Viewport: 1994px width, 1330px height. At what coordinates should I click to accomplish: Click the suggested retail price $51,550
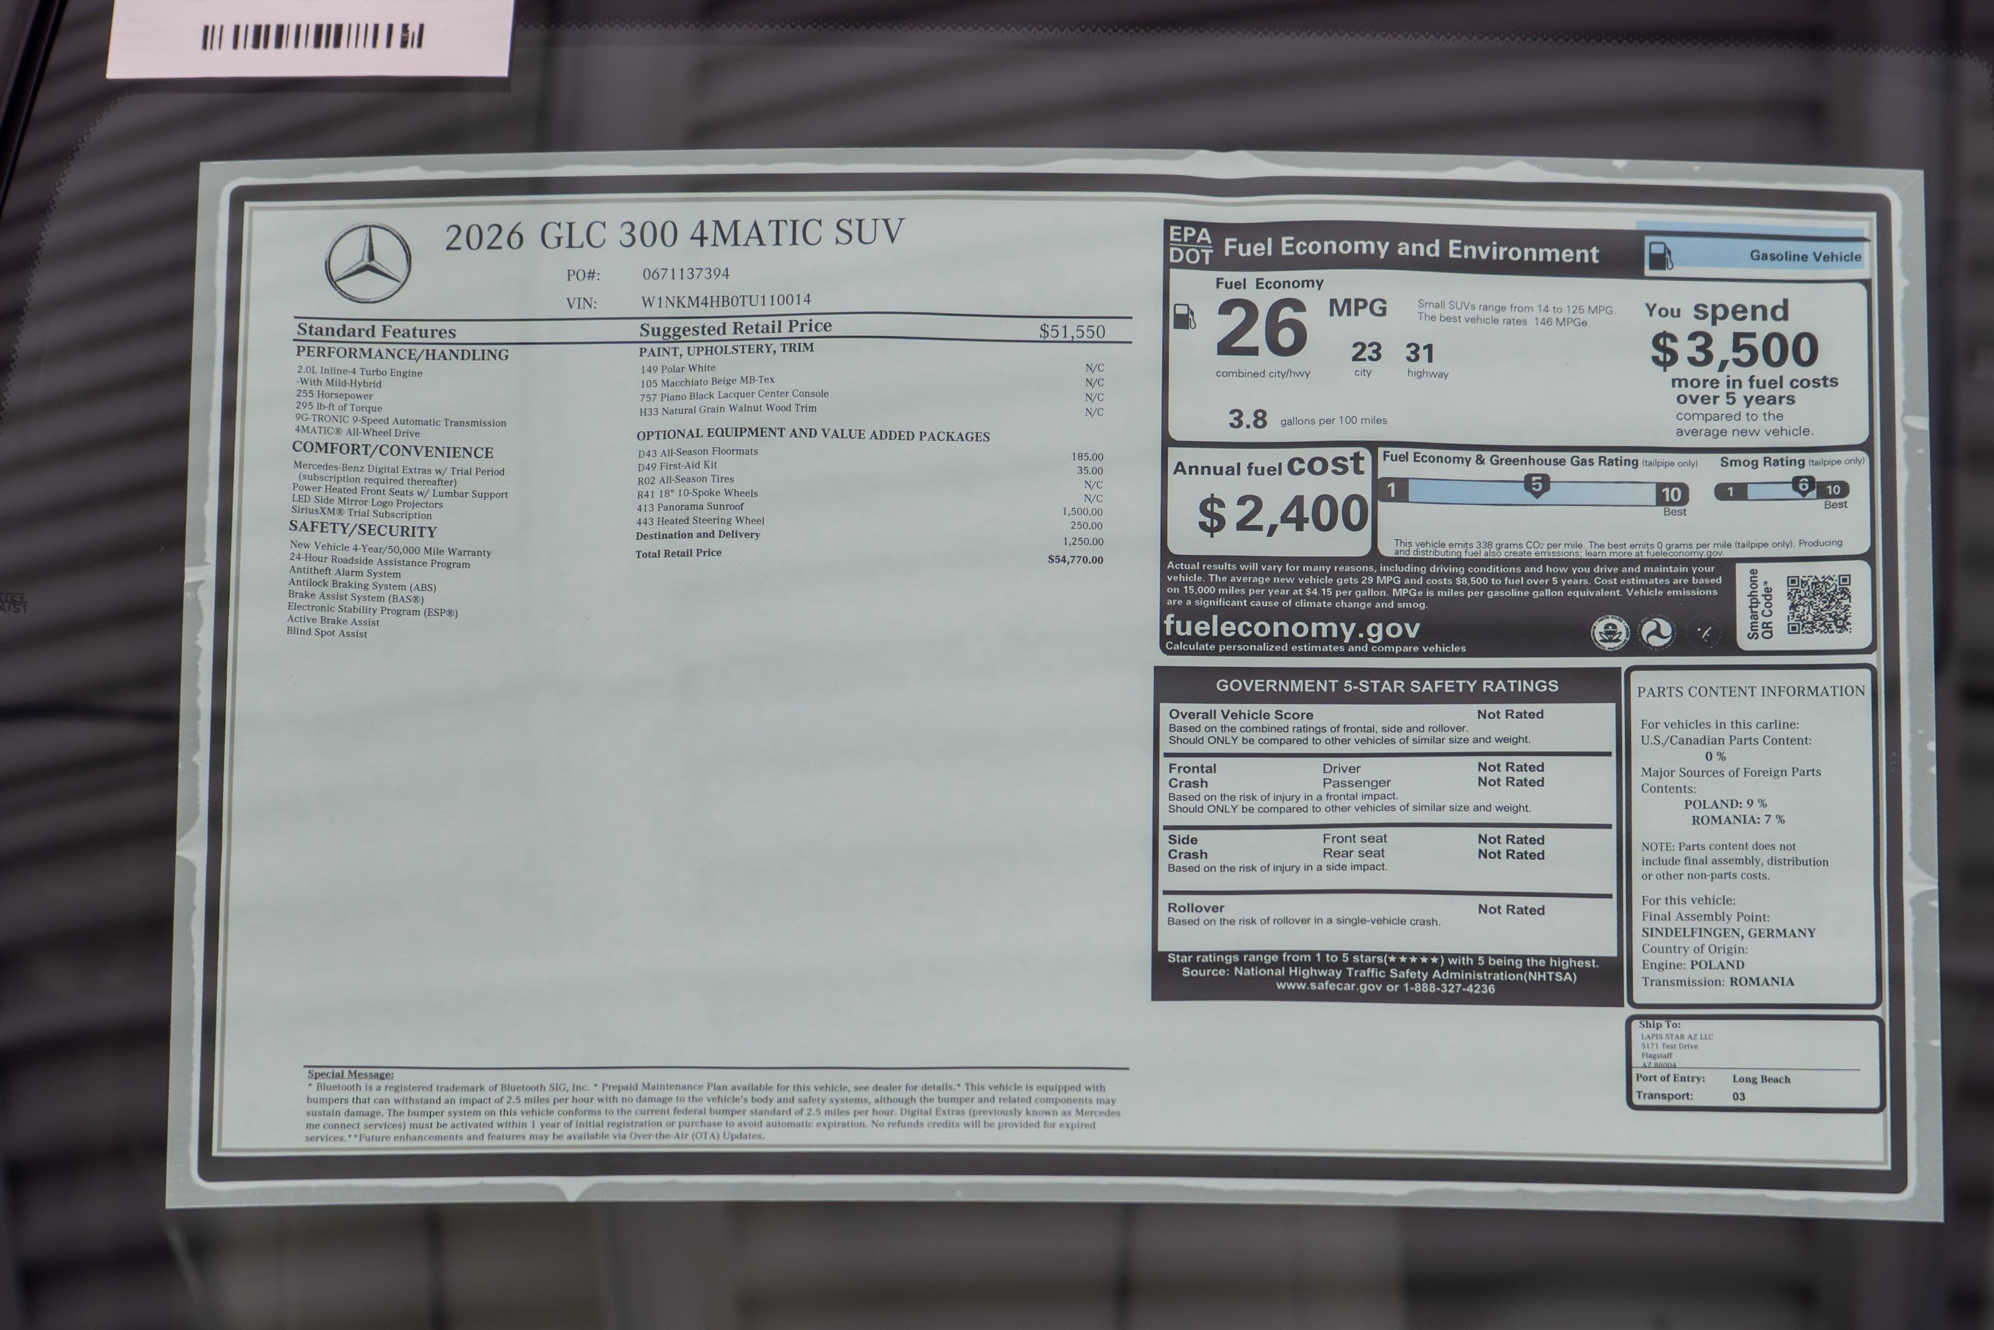pyautogui.click(x=1072, y=332)
